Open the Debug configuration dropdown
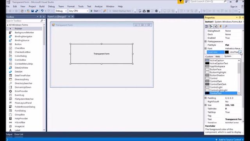 (x=66, y=11)
